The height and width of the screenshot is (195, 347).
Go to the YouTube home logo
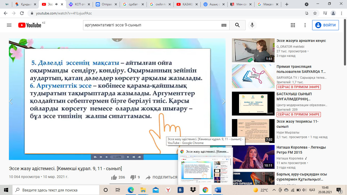point(30,25)
